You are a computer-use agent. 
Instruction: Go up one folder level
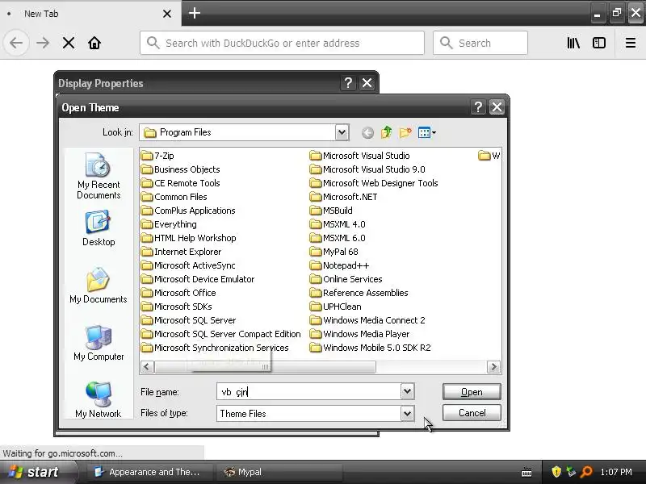[x=387, y=132]
